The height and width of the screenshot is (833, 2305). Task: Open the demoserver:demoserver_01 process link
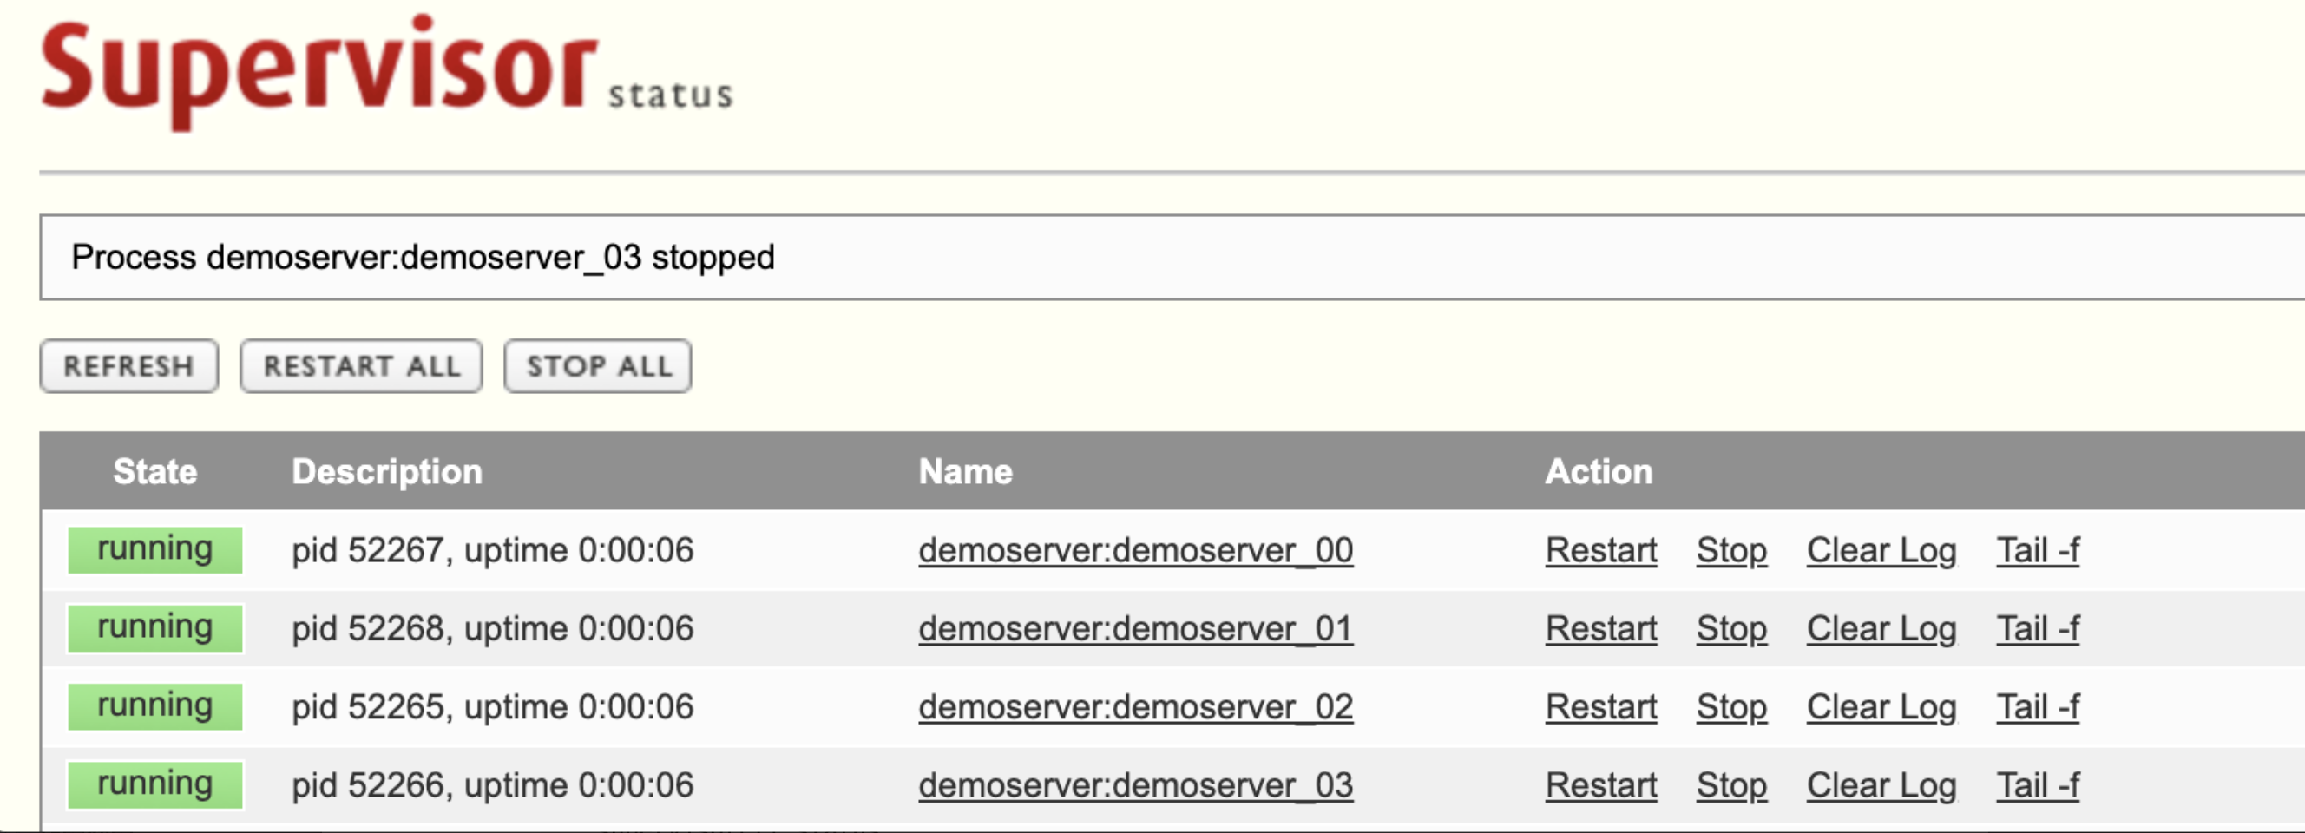[1135, 628]
